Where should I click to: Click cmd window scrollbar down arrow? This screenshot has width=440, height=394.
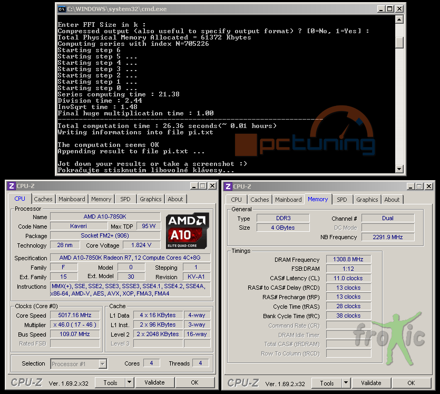coord(399,169)
